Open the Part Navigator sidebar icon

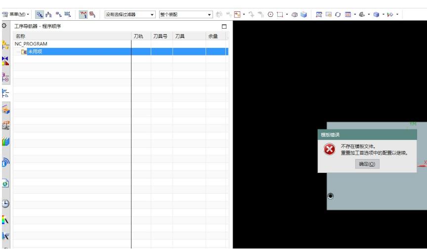(x=5, y=79)
